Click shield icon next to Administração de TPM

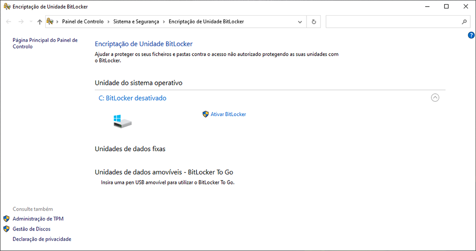coord(6,219)
